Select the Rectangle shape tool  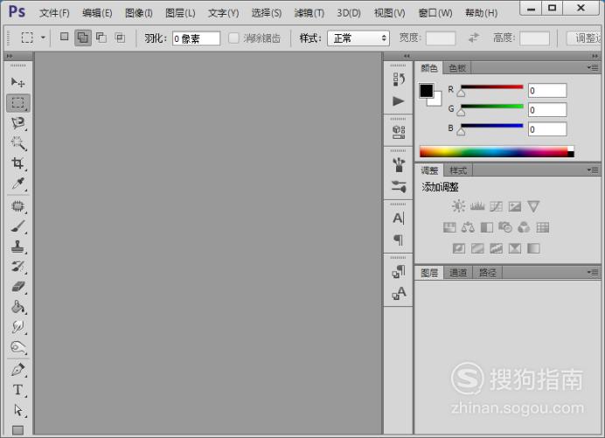point(17,429)
